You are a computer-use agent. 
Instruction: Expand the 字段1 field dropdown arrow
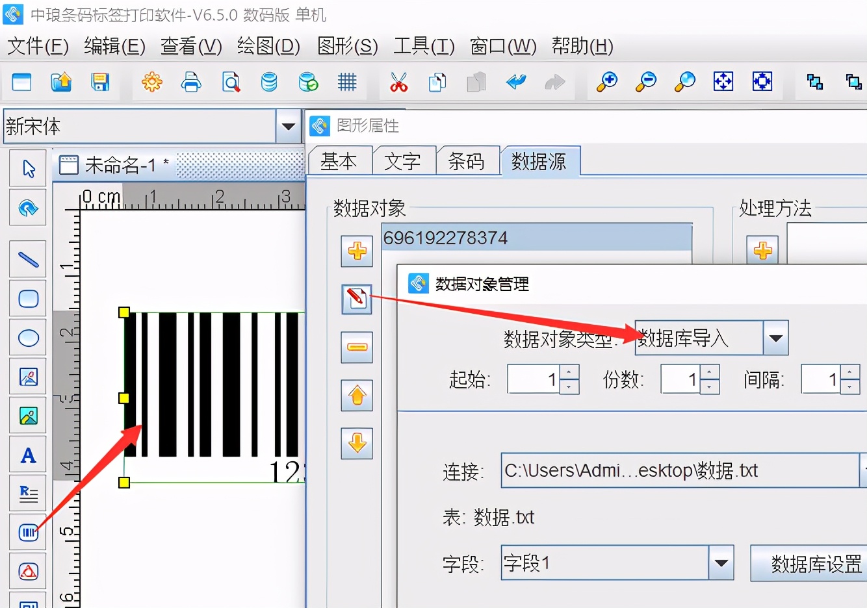(721, 563)
